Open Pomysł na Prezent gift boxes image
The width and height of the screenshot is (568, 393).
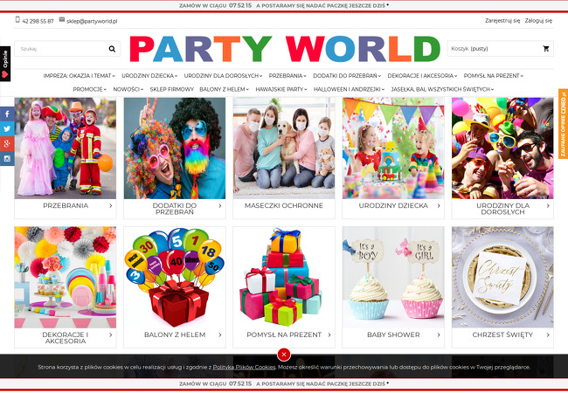click(x=284, y=277)
